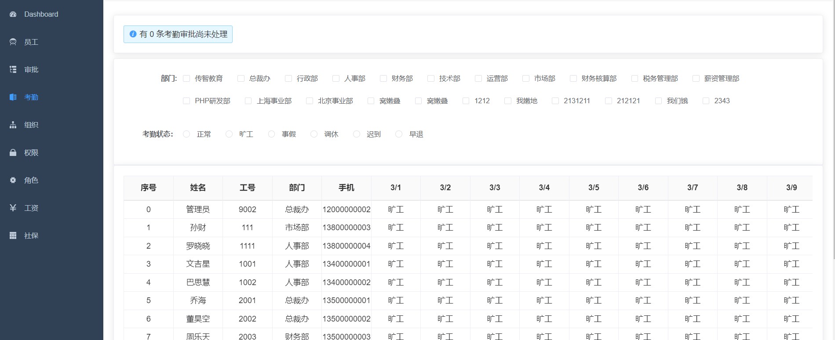Click 管理员's 旷工 cell under 3/1
835x340 pixels.
tap(396, 210)
